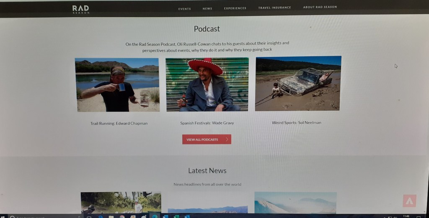This screenshot has height=218, width=429.
Task: Click the red scroll-to-top arrow icon
Action: (409, 201)
